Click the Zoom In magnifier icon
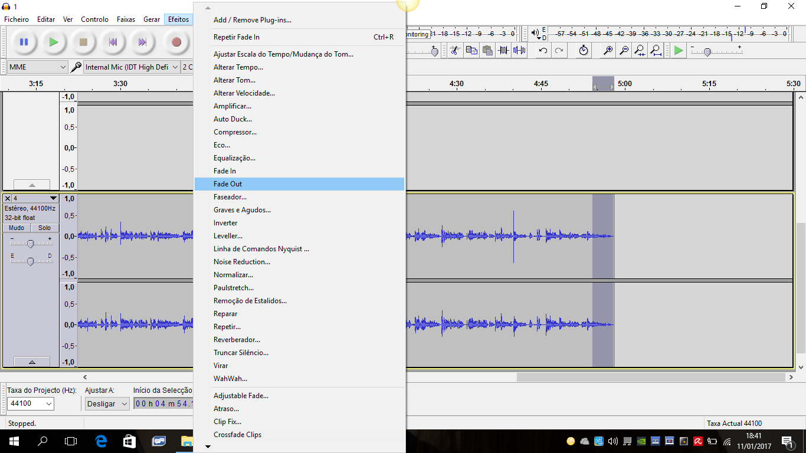Screen dimensions: 806x453 (x=608, y=50)
